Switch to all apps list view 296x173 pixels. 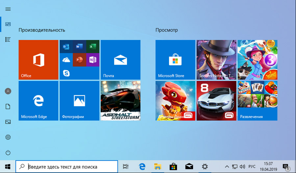(8, 39)
